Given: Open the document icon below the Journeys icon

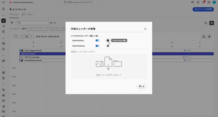Looking at the screenshot, I should point(3,31).
